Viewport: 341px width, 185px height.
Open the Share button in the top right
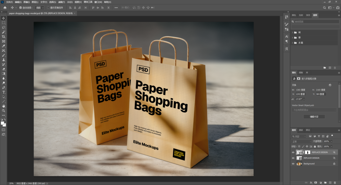(x=338, y=8)
